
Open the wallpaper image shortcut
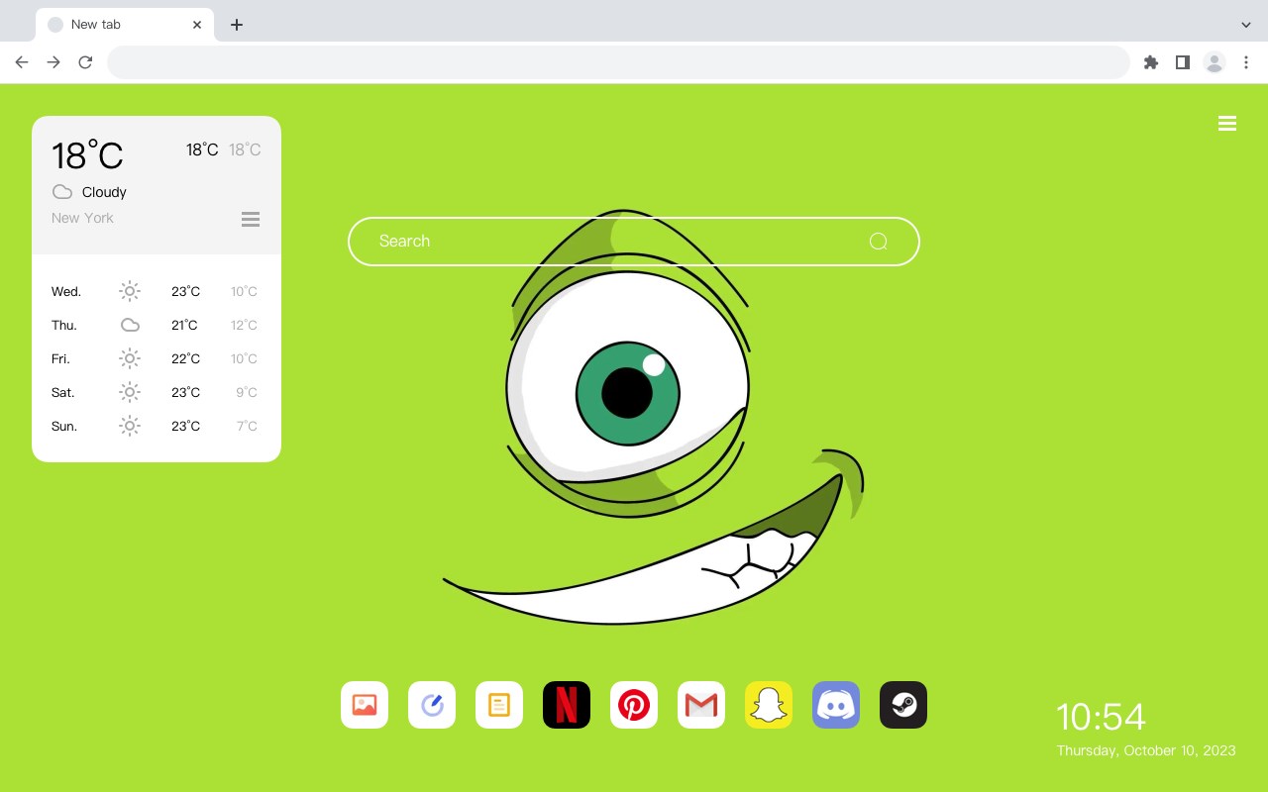[365, 705]
